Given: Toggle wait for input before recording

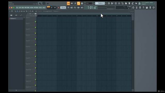Looking at the screenshot, I should (x=72, y=7).
